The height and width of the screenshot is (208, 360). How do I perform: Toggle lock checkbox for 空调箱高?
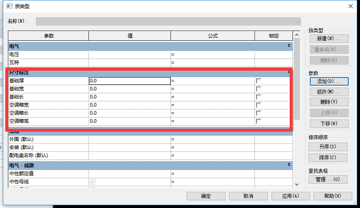[x=259, y=121]
